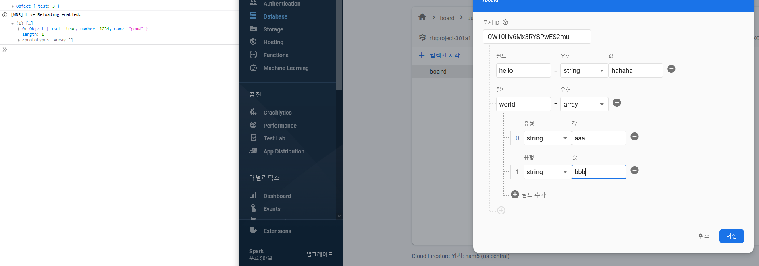Image resolution: width=759 pixels, height=266 pixels.
Task: Click the 업그레이드 upgrade button
Action: 320,254
